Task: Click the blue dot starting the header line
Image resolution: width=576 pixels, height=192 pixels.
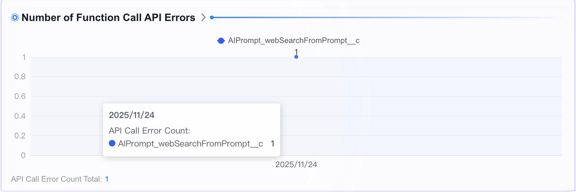Action: 212,17
